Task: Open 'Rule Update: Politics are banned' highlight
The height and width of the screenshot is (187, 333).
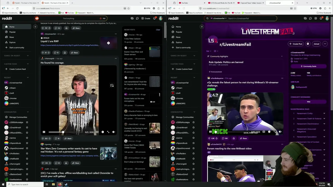Action: click(x=226, y=62)
